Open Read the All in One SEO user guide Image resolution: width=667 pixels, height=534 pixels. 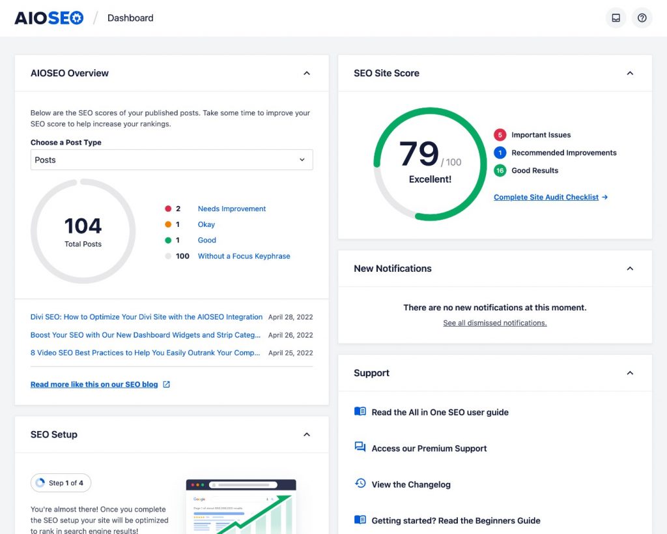(x=440, y=412)
